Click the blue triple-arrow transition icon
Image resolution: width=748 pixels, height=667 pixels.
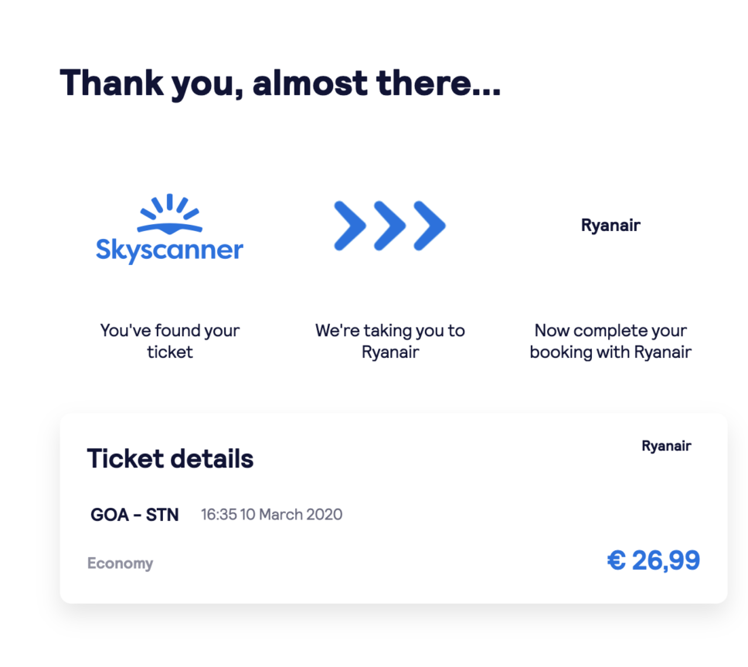389,225
